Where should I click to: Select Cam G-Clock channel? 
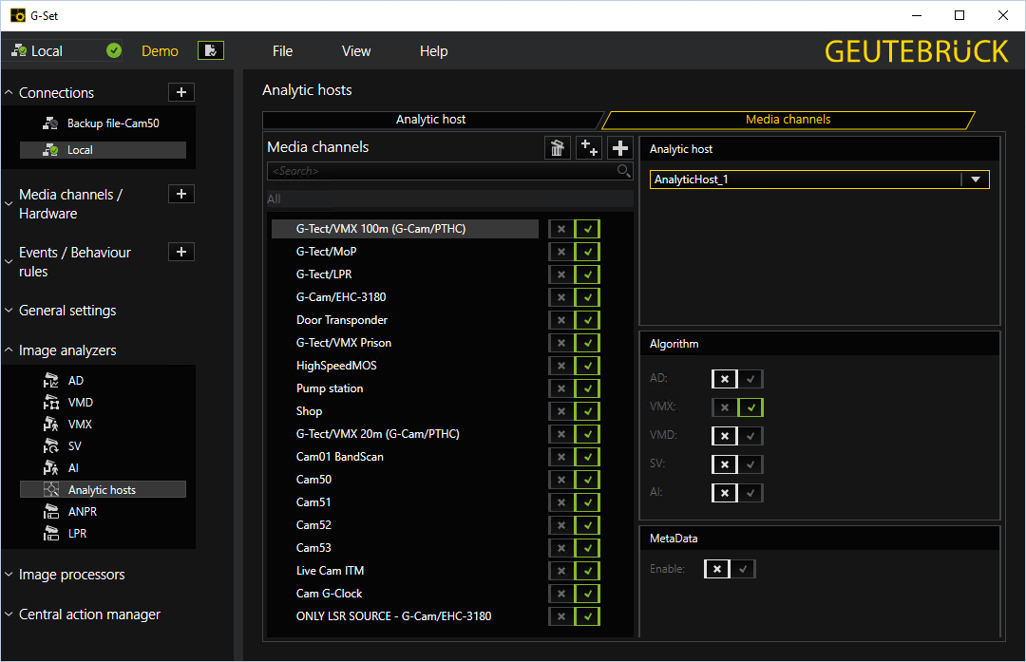(405, 594)
